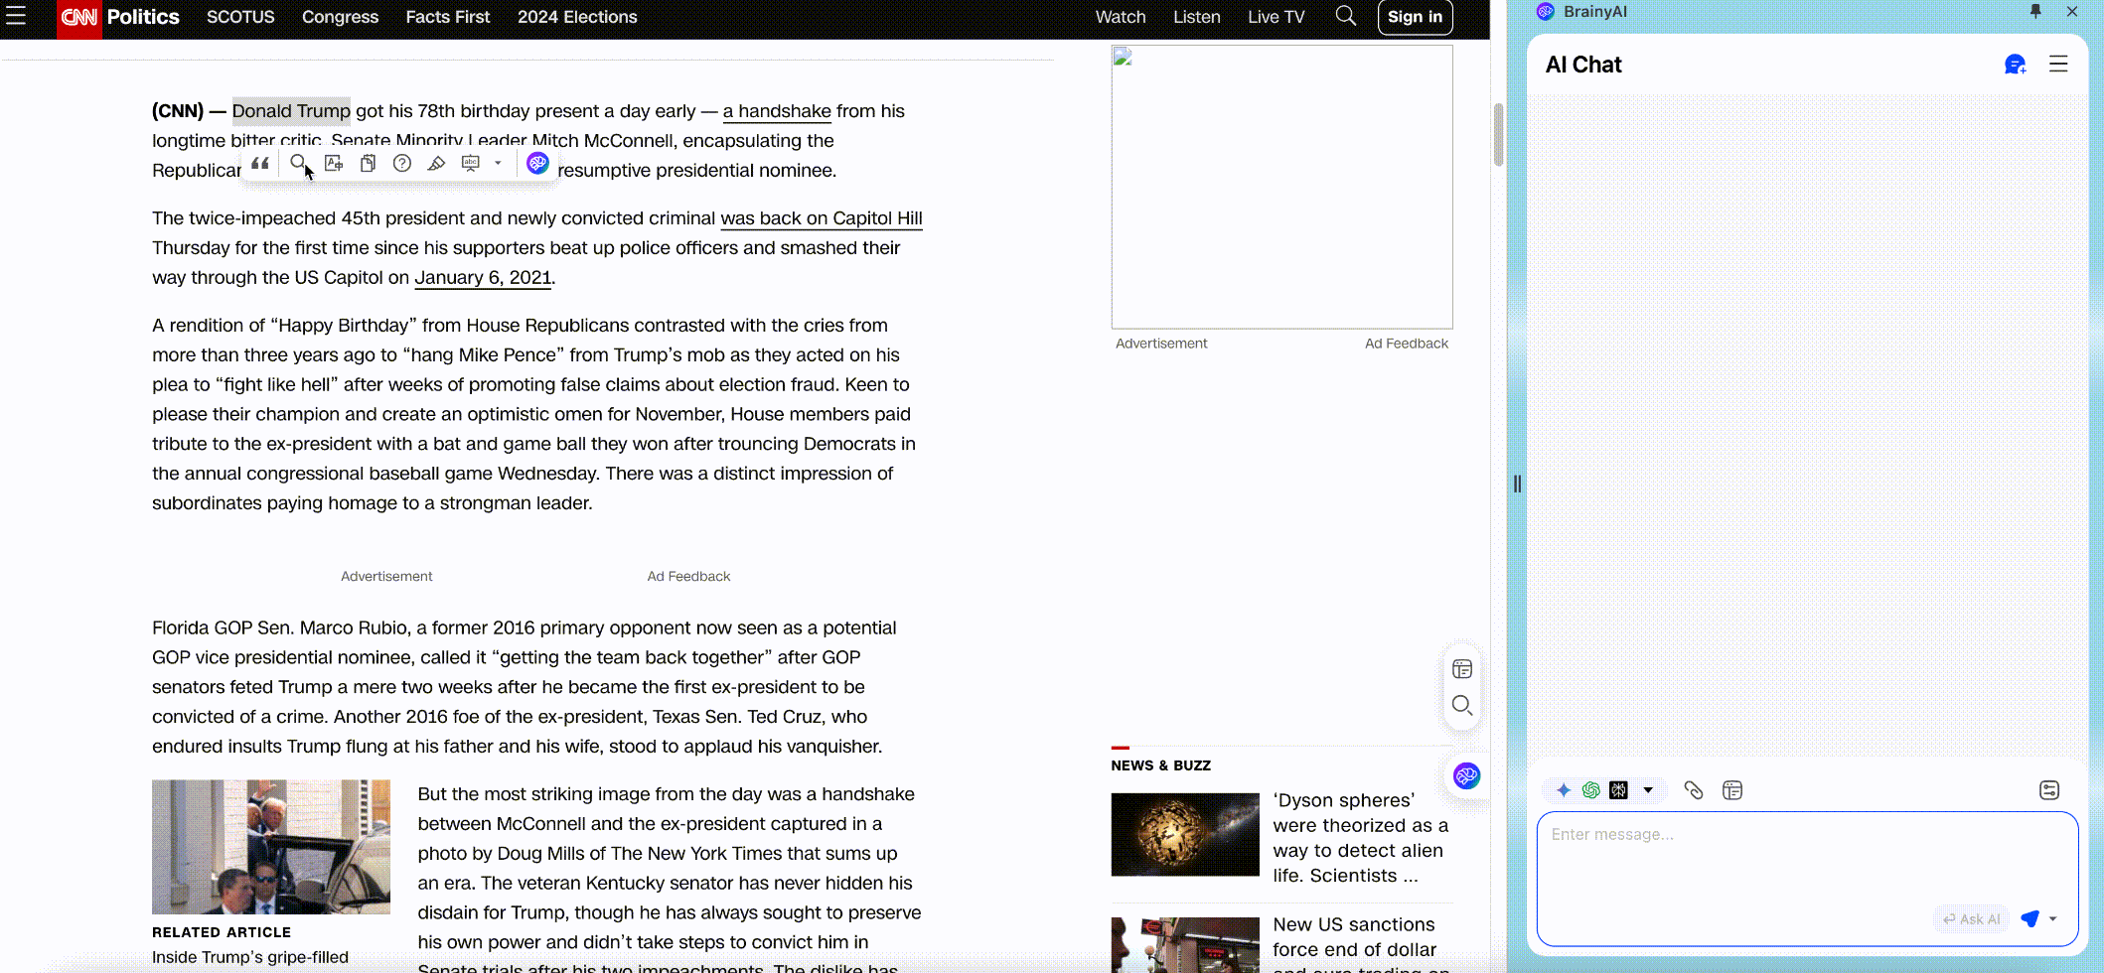Click the translate icon in selection toolbar

tap(334, 163)
